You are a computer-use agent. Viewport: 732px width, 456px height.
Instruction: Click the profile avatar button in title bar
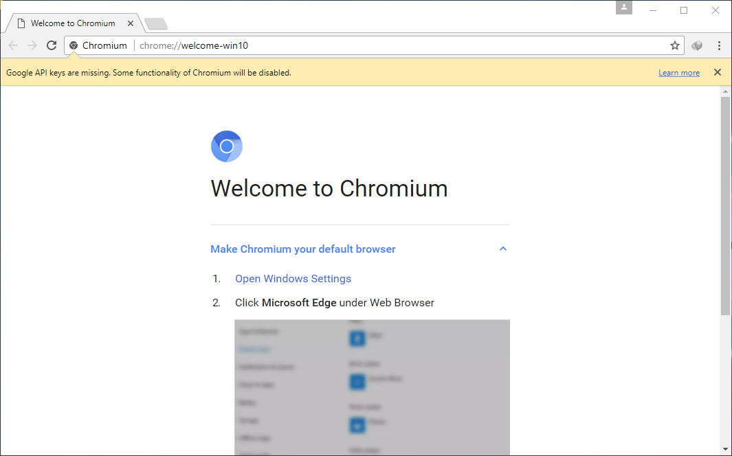(x=623, y=8)
